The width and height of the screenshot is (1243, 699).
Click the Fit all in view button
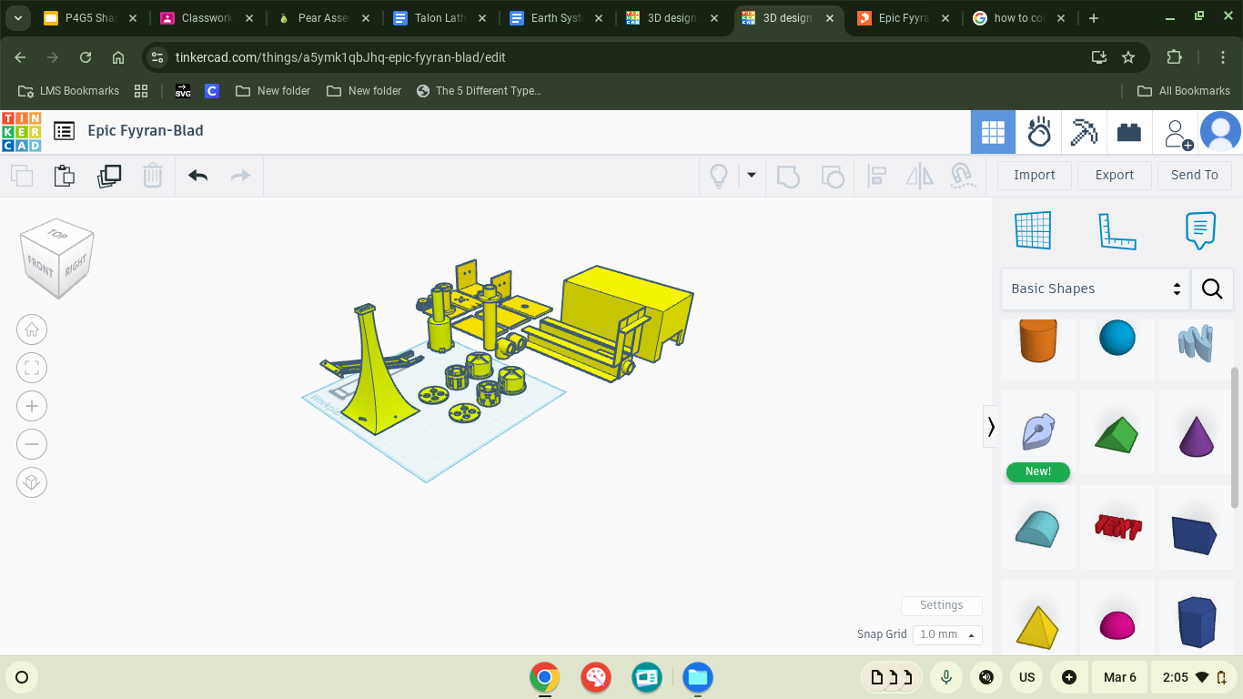[32, 368]
